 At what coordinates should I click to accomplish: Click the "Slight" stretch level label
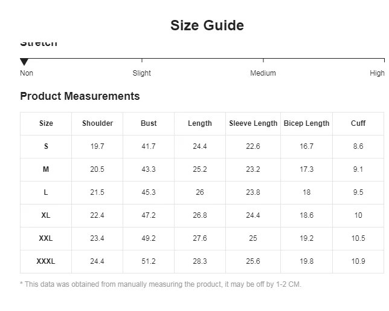click(142, 73)
